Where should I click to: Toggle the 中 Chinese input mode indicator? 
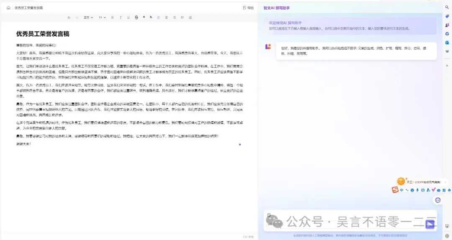click(x=401, y=190)
